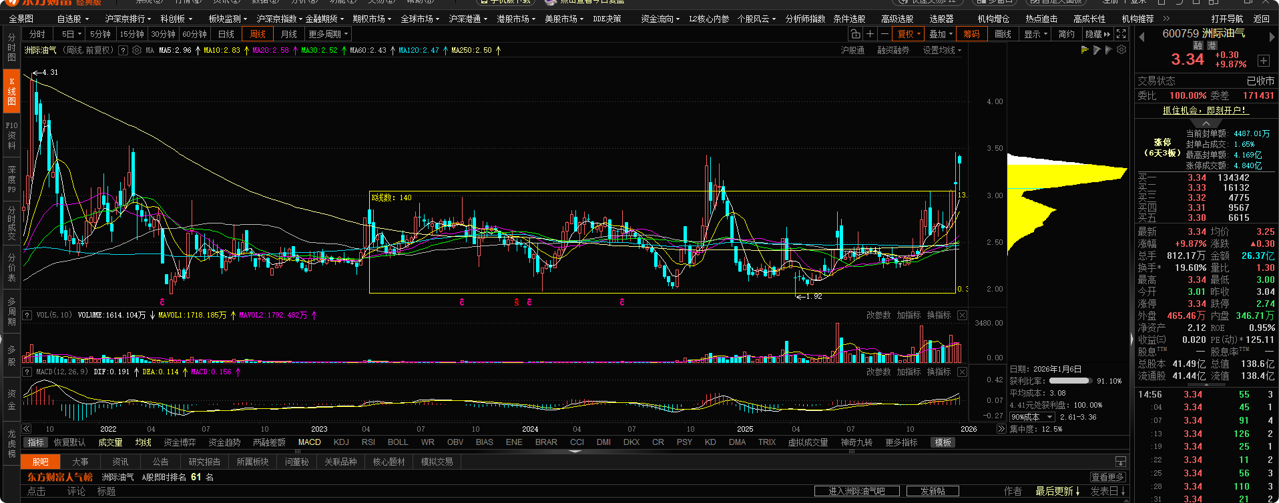Jump to the chart start with the double-left arrow

26,429
